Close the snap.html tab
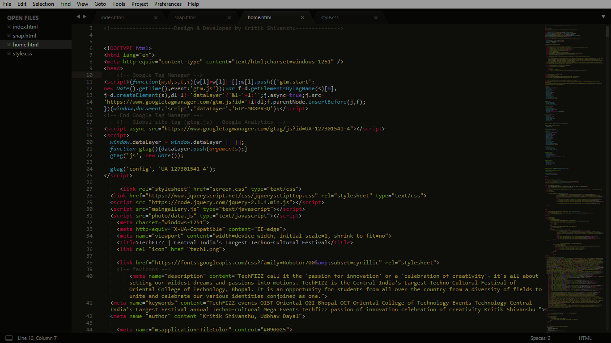 pyautogui.click(x=229, y=18)
